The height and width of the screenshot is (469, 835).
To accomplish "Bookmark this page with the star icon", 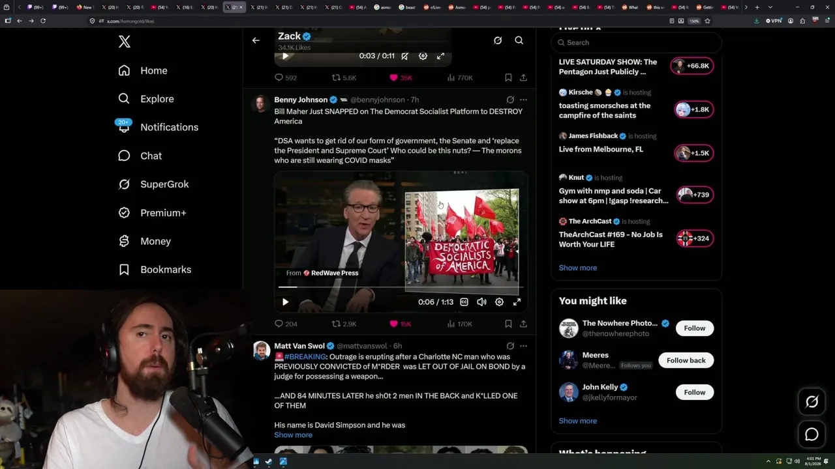I will click(708, 21).
